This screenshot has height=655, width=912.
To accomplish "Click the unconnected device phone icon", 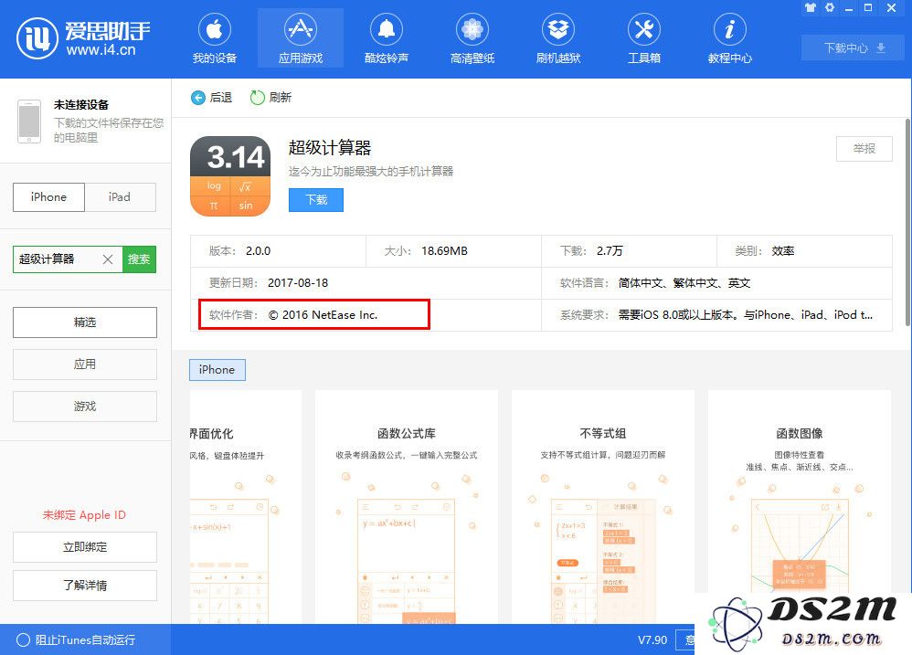I will pos(29,121).
